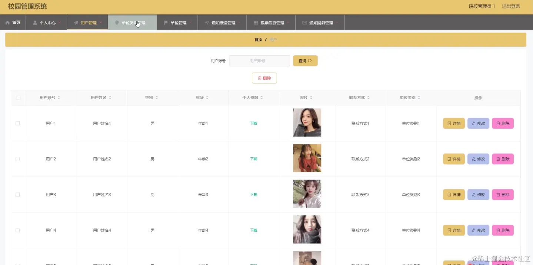Click 修改 for 用户1
The image size is (533, 265).
tap(478, 123)
